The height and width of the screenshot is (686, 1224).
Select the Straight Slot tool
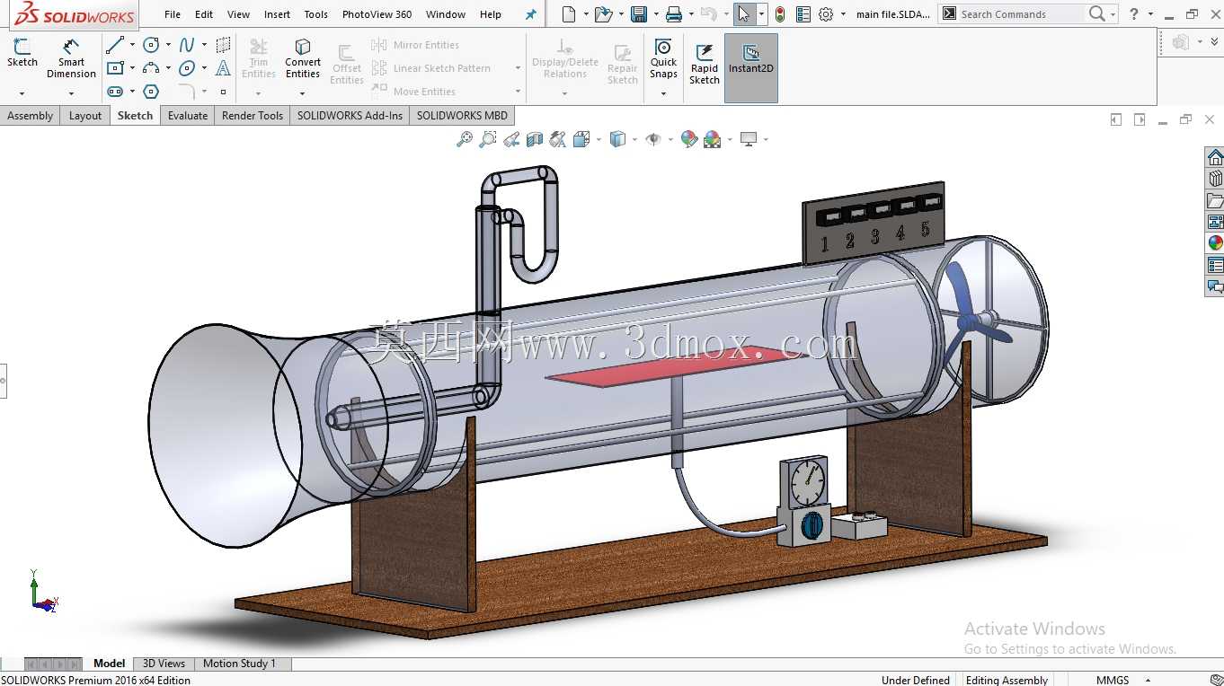point(115,92)
